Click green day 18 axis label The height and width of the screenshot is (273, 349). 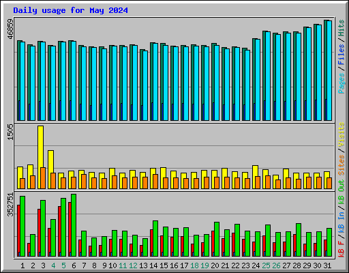(194, 265)
